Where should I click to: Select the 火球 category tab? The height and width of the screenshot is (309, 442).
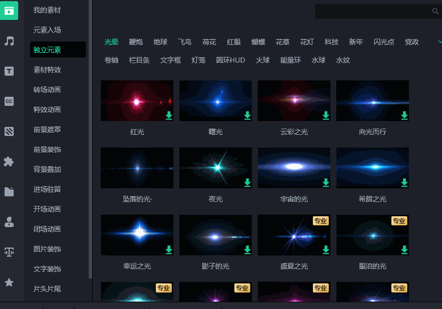(x=263, y=60)
